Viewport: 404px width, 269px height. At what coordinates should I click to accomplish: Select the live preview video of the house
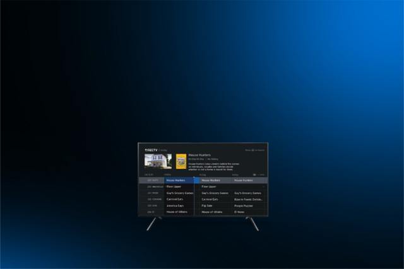[x=158, y=161]
